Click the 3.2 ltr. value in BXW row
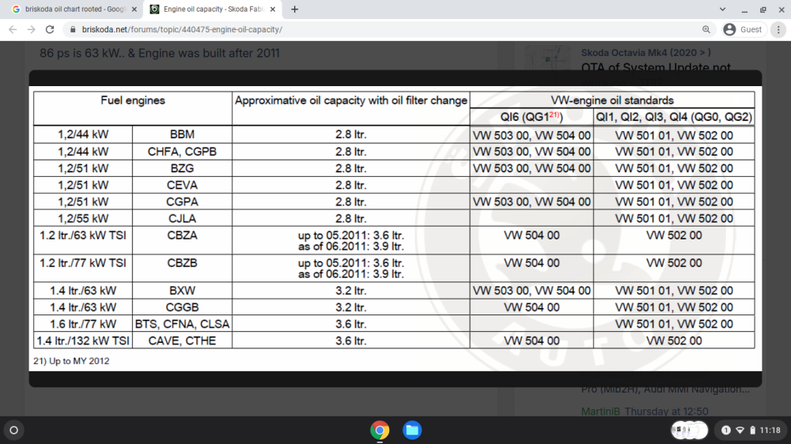791x444 pixels. pyautogui.click(x=350, y=291)
